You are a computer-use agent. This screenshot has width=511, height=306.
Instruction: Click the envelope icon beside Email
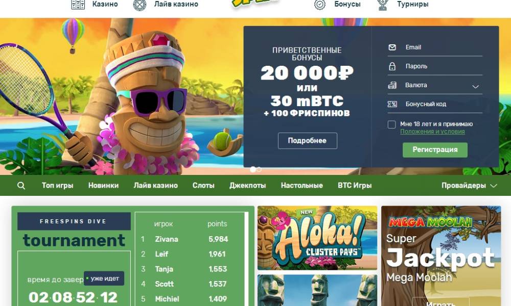click(392, 47)
